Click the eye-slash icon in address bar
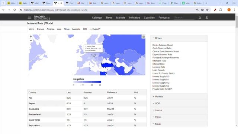The width and height of the screenshot is (238, 134). point(202,10)
